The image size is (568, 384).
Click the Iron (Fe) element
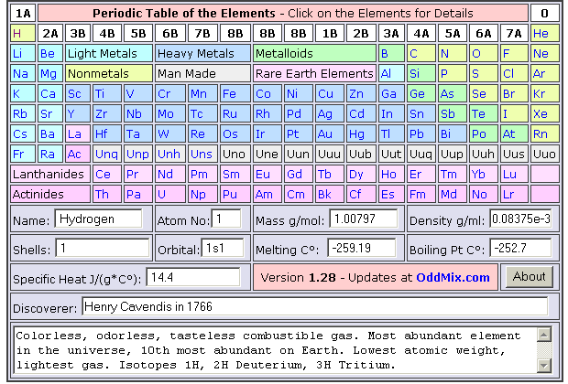235,94
